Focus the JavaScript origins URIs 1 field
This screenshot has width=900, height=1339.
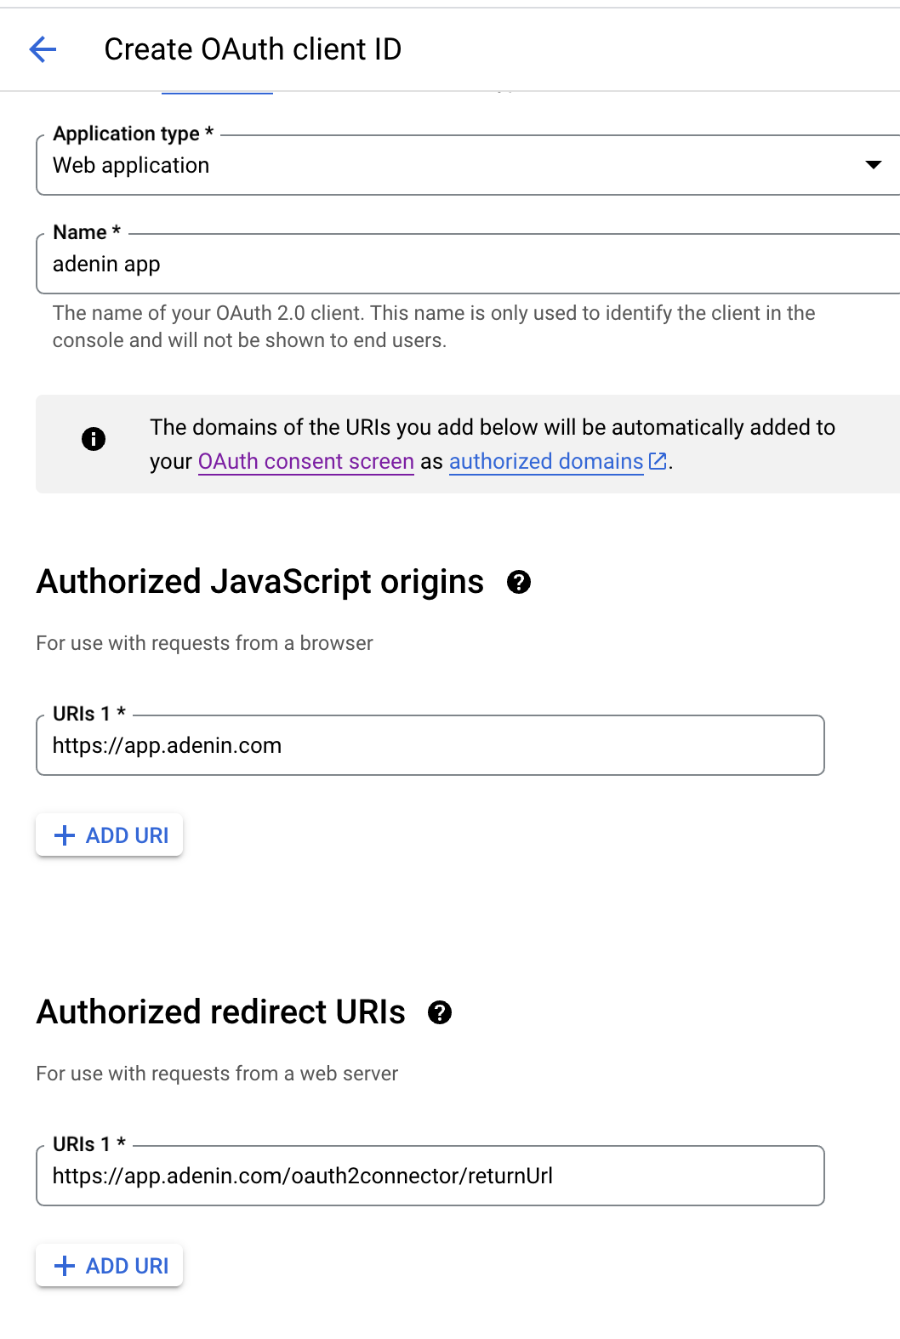(430, 746)
